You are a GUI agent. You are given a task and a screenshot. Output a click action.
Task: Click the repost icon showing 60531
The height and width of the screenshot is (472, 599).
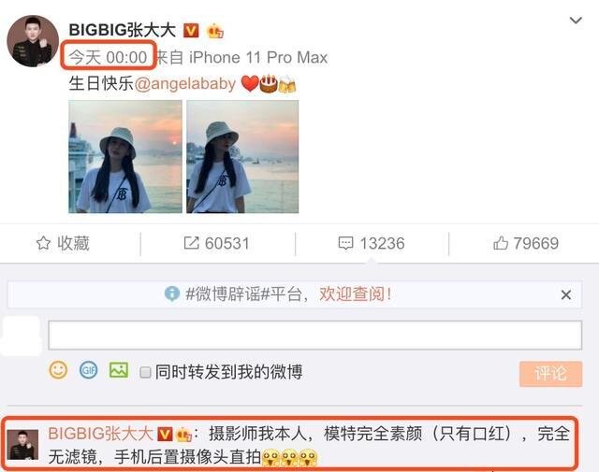[191, 243]
